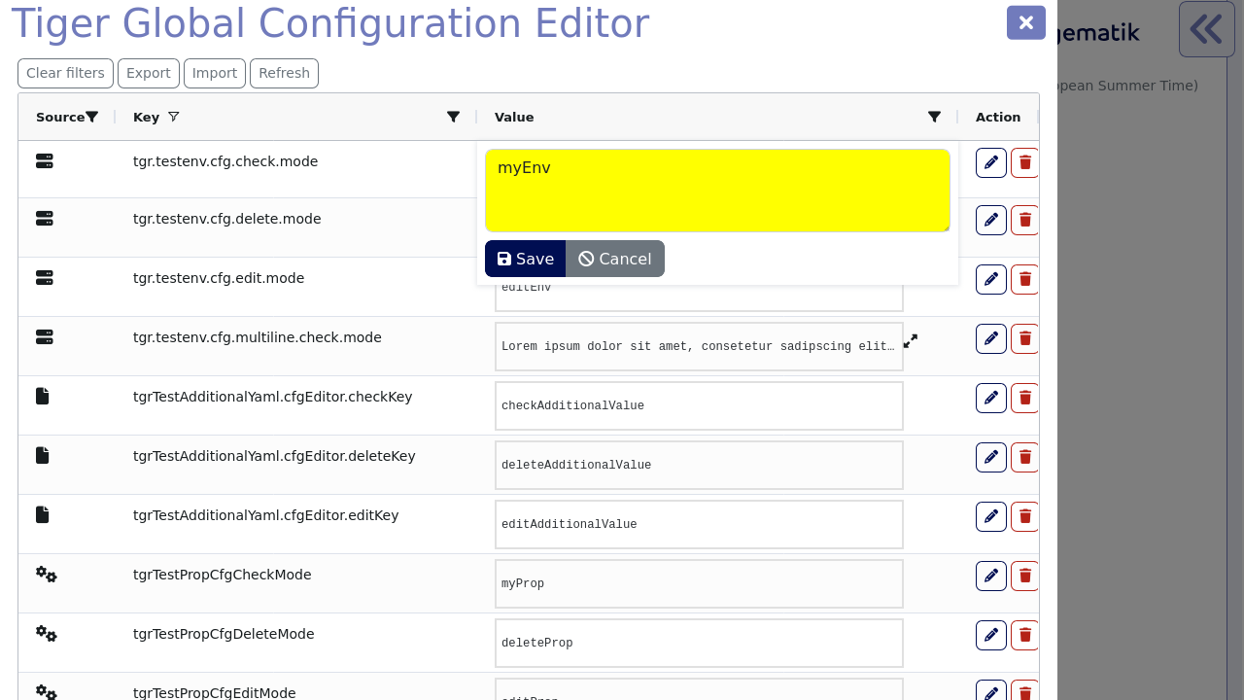Select key tgr.testenv.cfg.check.mode
Viewport: 1244px width, 700px height.
(x=225, y=161)
